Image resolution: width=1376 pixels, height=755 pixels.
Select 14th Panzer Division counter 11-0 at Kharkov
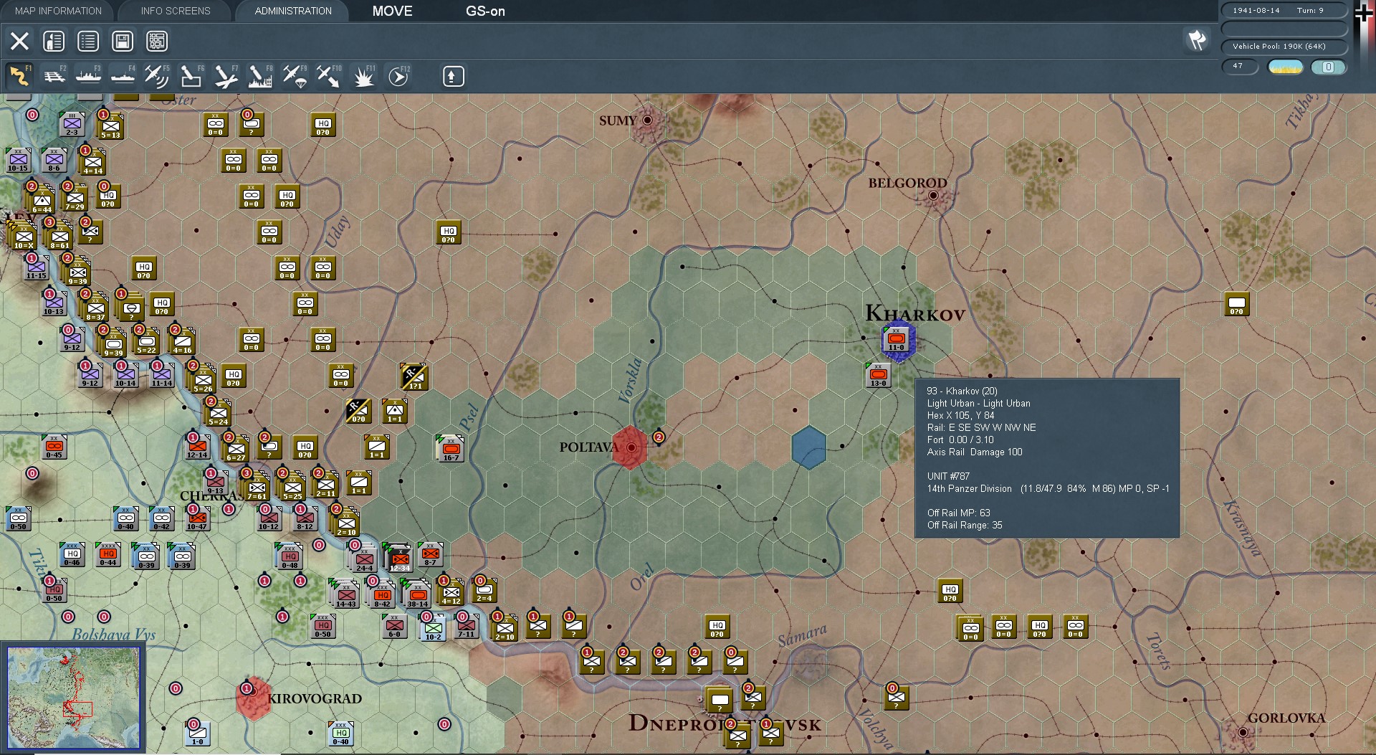897,340
